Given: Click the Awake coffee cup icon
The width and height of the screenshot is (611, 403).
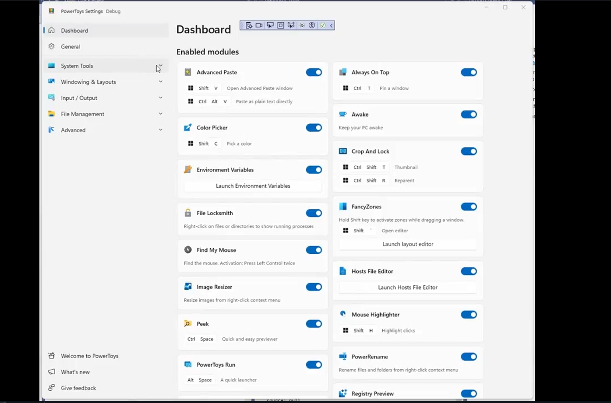Looking at the screenshot, I should 343,114.
